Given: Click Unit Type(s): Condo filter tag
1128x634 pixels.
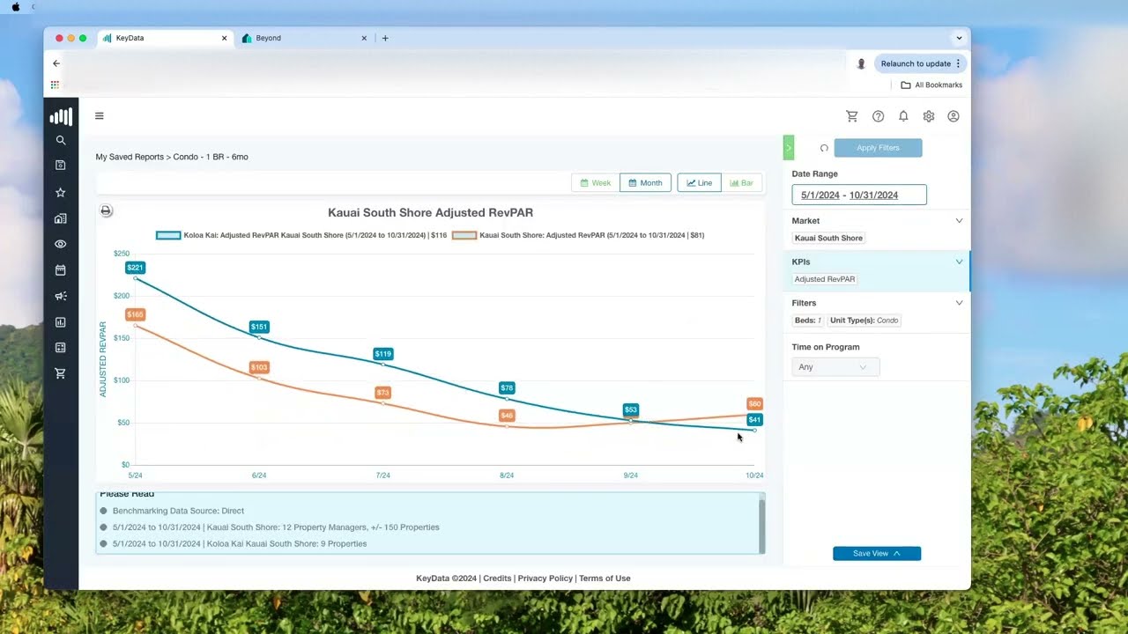Looking at the screenshot, I should coord(865,321).
